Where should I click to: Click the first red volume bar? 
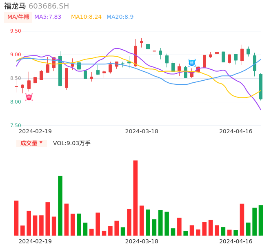coord(16,218)
